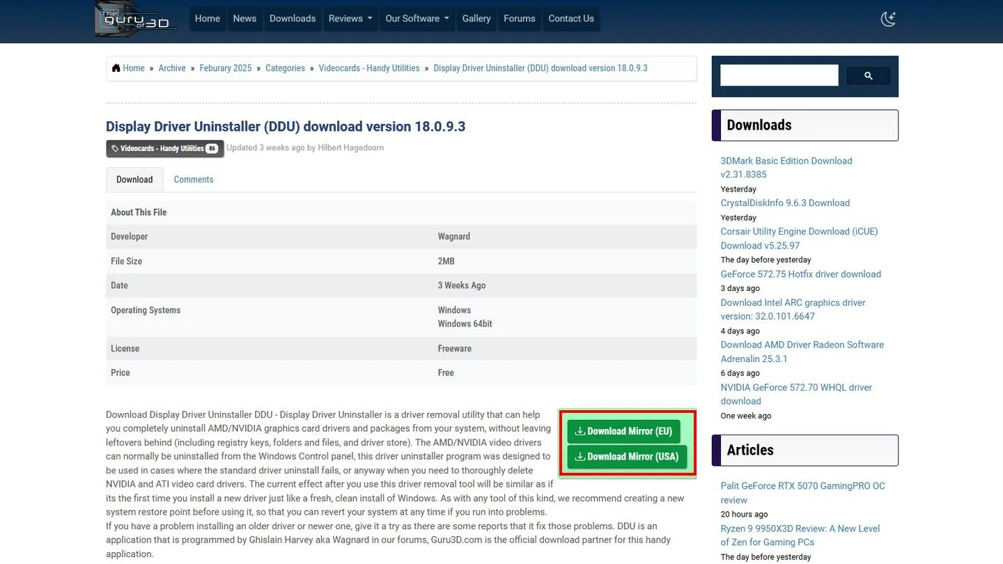Image resolution: width=1003 pixels, height=564 pixels.
Task: Open the Contact Us page
Action: point(571,19)
